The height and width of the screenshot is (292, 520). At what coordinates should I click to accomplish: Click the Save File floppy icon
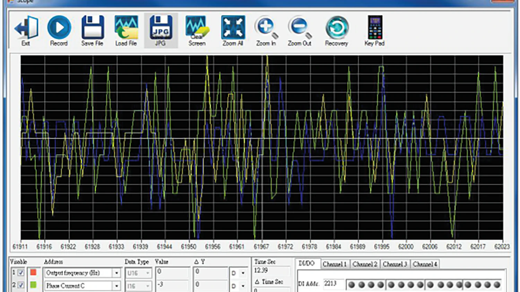[x=93, y=27]
